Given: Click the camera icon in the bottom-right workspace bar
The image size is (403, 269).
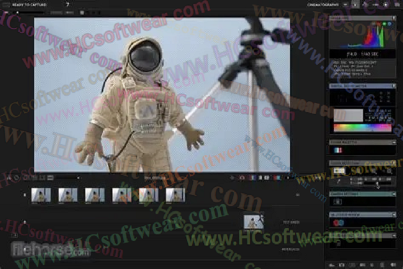Looking at the screenshot, I should (x=341, y=265).
